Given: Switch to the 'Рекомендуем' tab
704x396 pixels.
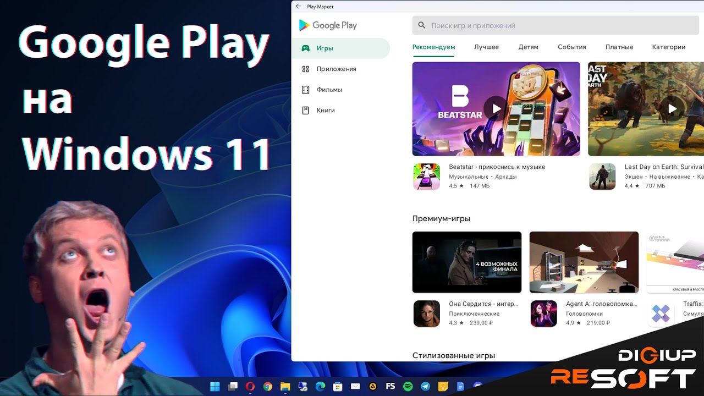Looking at the screenshot, I should click(x=434, y=47).
